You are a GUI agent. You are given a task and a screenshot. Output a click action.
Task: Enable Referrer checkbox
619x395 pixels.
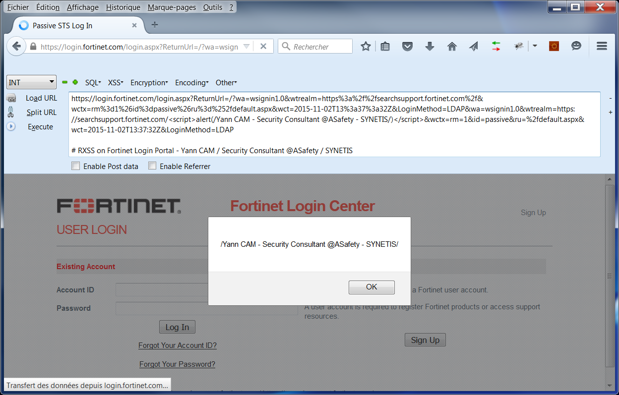click(152, 166)
